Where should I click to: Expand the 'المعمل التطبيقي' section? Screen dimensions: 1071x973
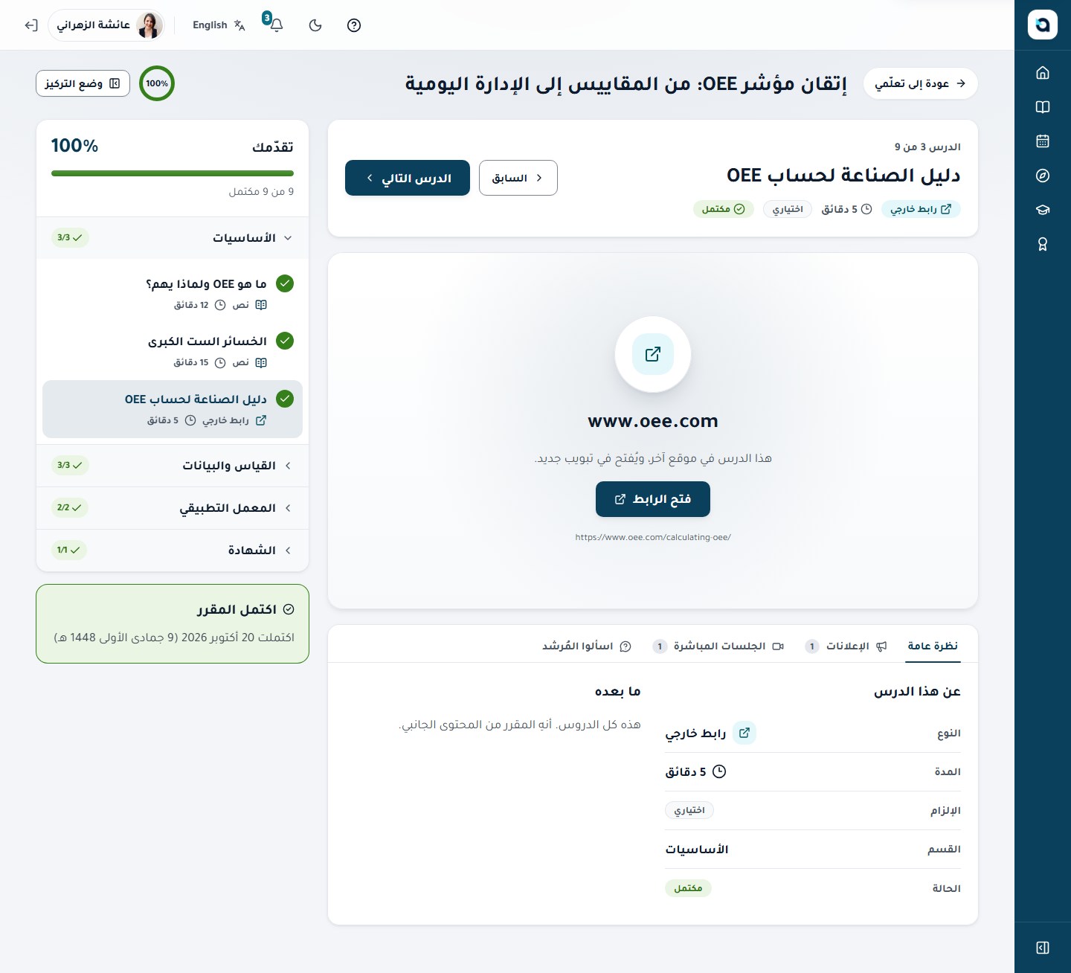coord(173,508)
